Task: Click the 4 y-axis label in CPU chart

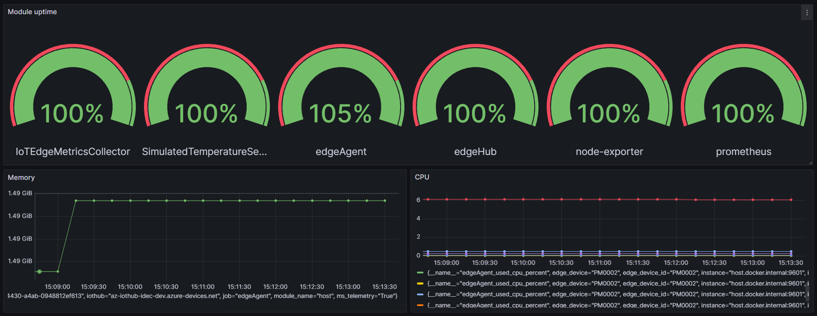Action: coord(418,218)
